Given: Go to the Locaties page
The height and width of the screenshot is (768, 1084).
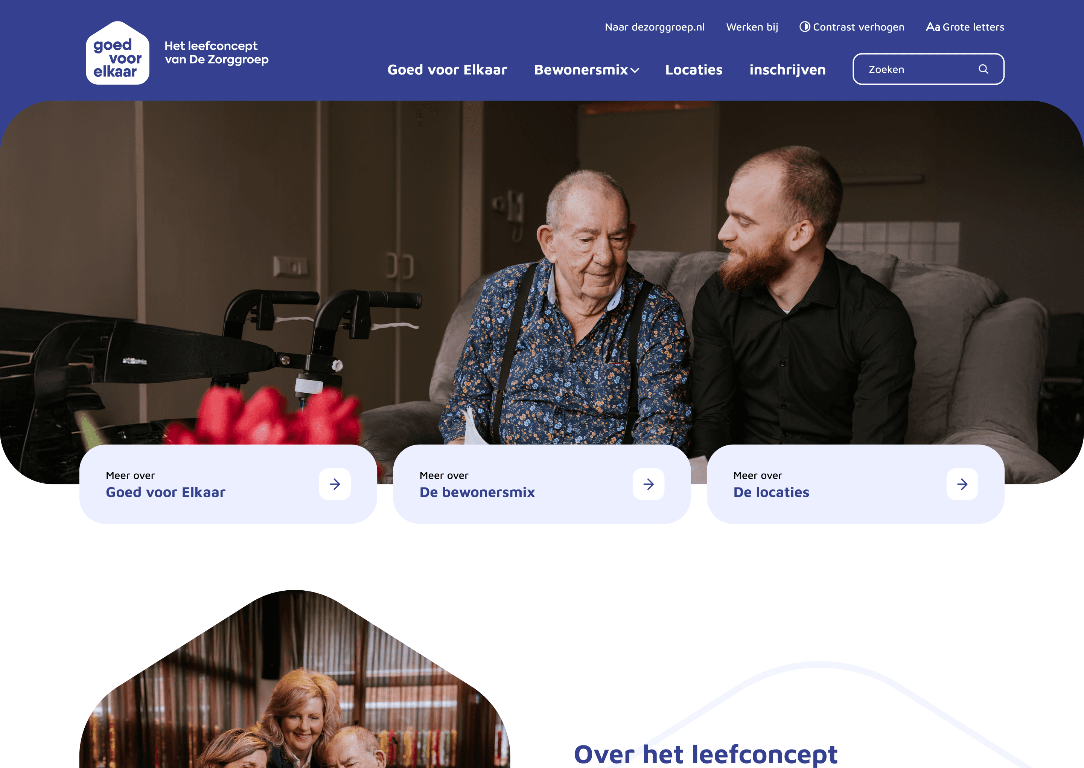Looking at the screenshot, I should click(x=694, y=70).
